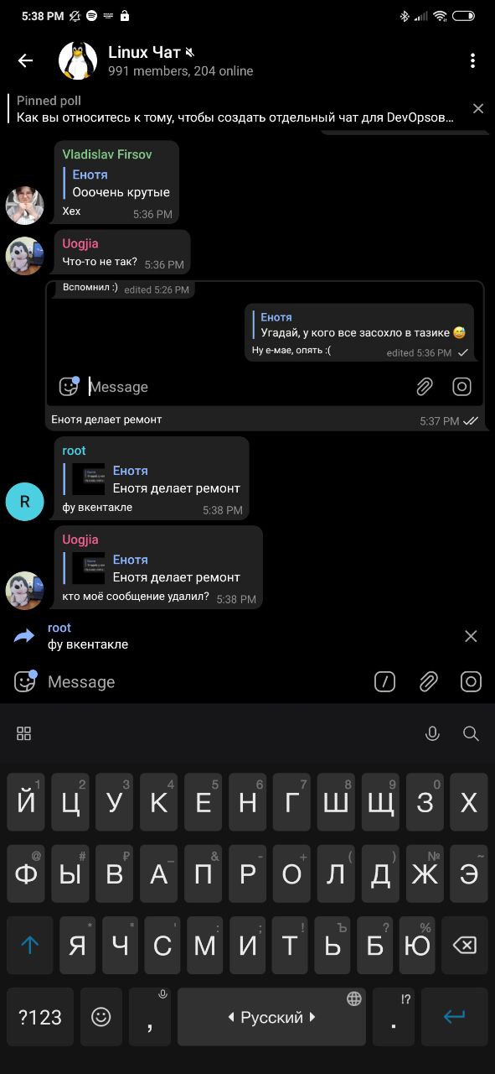Open camera icon in message bar
Image resolution: width=495 pixels, height=1074 pixels.
pyautogui.click(x=471, y=682)
